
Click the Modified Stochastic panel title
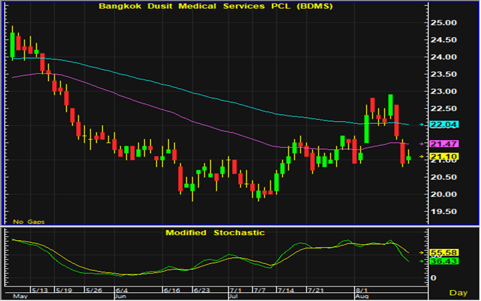[x=215, y=233]
